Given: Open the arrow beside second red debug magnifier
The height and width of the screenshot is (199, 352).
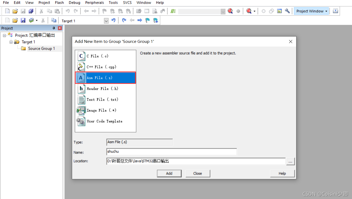Looking at the screenshot, I should [x=255, y=11].
